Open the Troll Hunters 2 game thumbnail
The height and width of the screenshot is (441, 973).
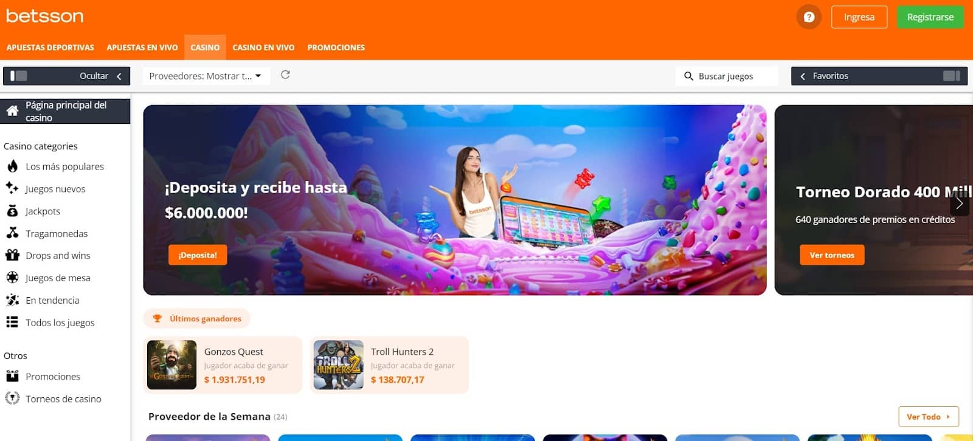coord(339,365)
